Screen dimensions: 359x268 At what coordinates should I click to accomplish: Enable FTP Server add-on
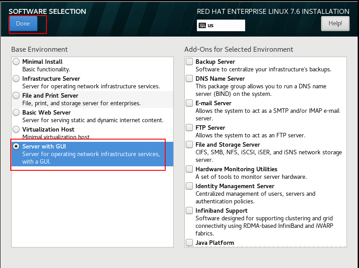[190, 128]
